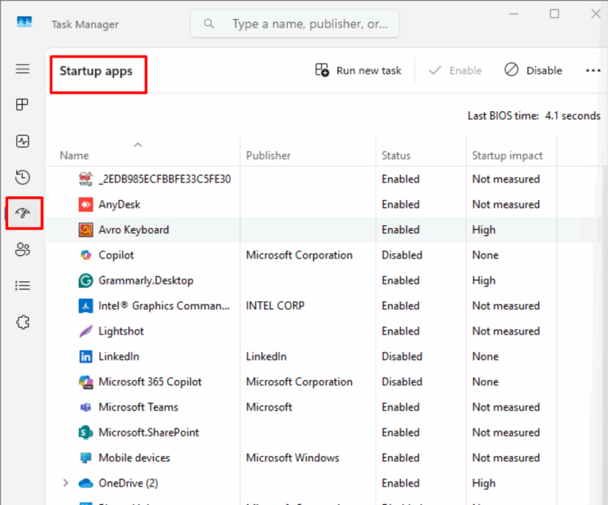Click the Disable button

click(533, 71)
